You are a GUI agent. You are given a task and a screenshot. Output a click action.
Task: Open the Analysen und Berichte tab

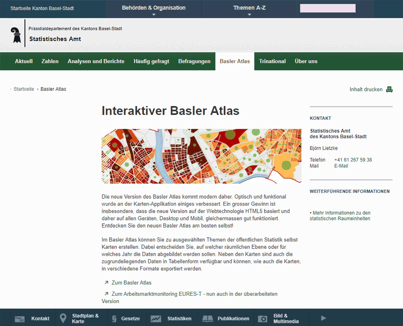click(x=96, y=61)
